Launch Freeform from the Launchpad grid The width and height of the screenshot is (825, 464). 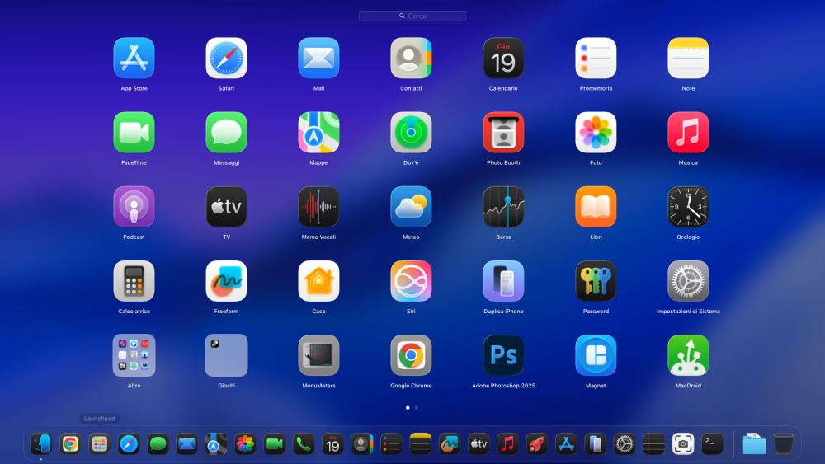(226, 281)
